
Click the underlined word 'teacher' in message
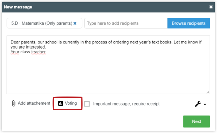point(38,52)
